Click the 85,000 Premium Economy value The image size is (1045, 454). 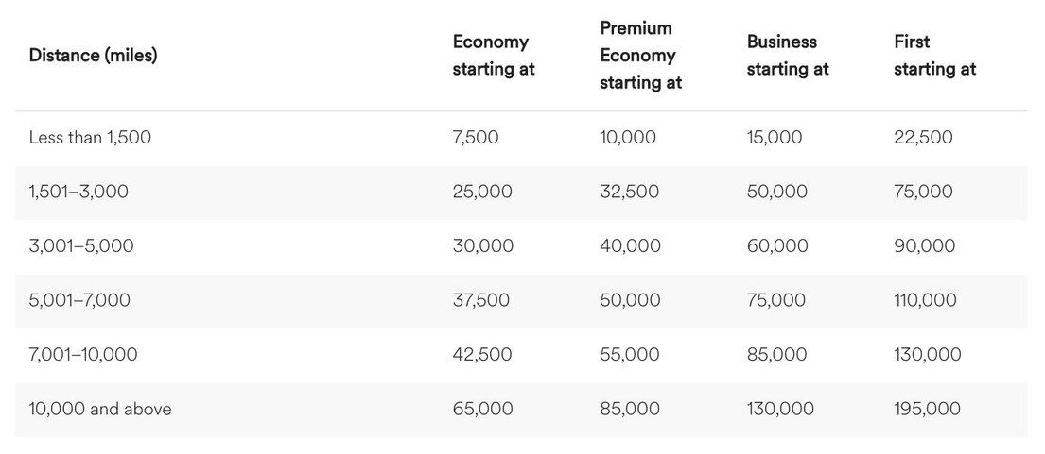pos(630,410)
